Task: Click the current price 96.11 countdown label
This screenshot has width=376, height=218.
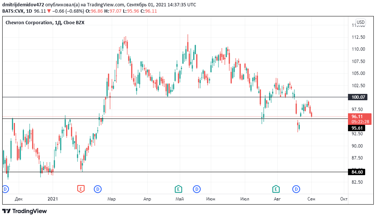Action: (360, 119)
